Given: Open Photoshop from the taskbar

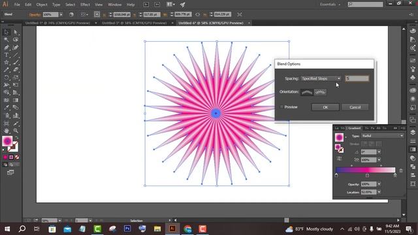Looking at the screenshot, I should pyautogui.click(x=127, y=229).
